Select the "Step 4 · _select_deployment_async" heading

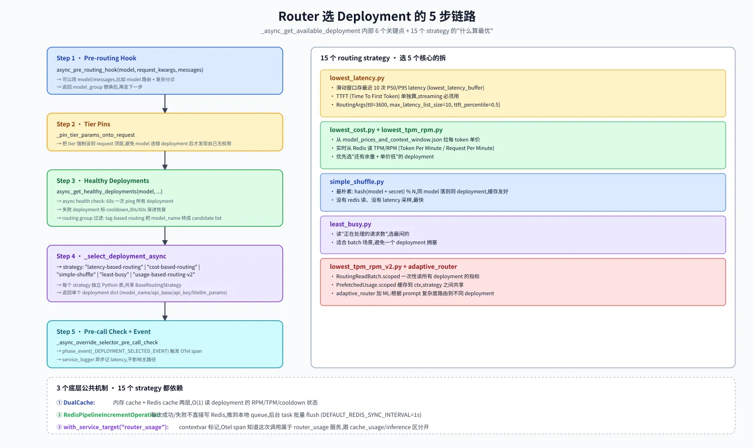[x=111, y=257]
